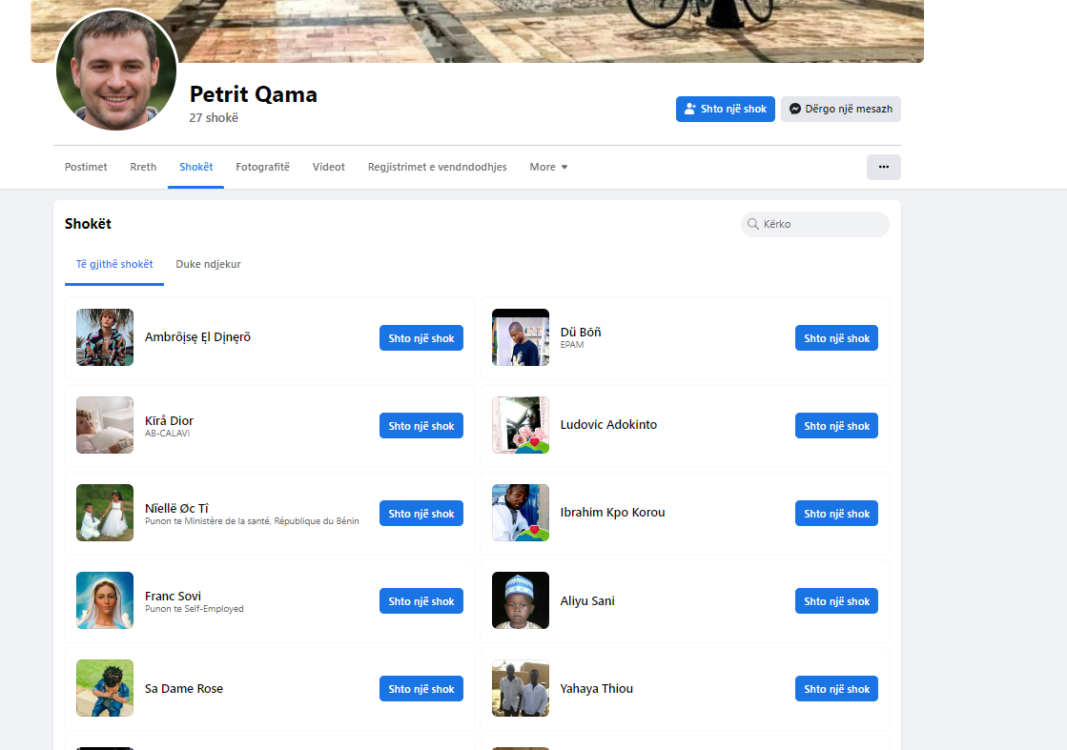1067x750 pixels.
Task: Click add-person icon on profile header button
Action: point(690,110)
